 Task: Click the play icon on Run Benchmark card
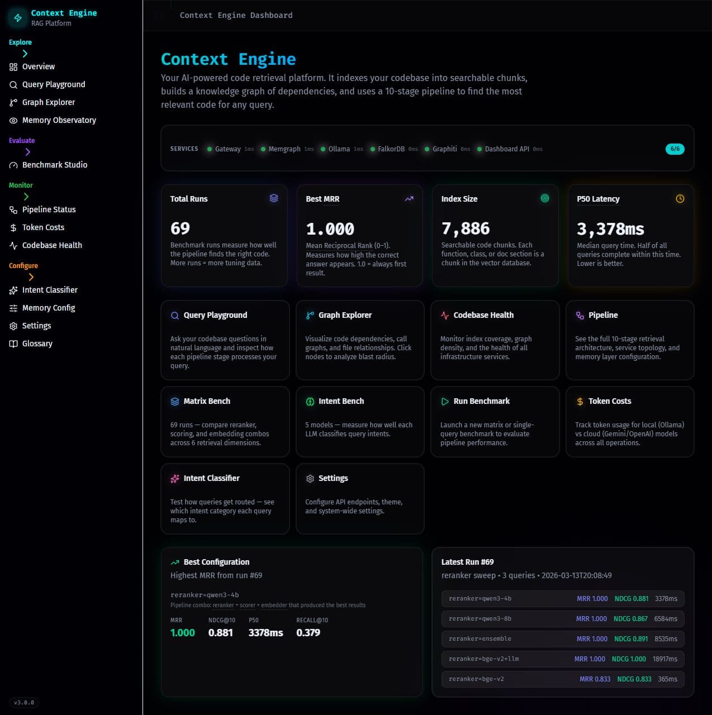point(445,402)
